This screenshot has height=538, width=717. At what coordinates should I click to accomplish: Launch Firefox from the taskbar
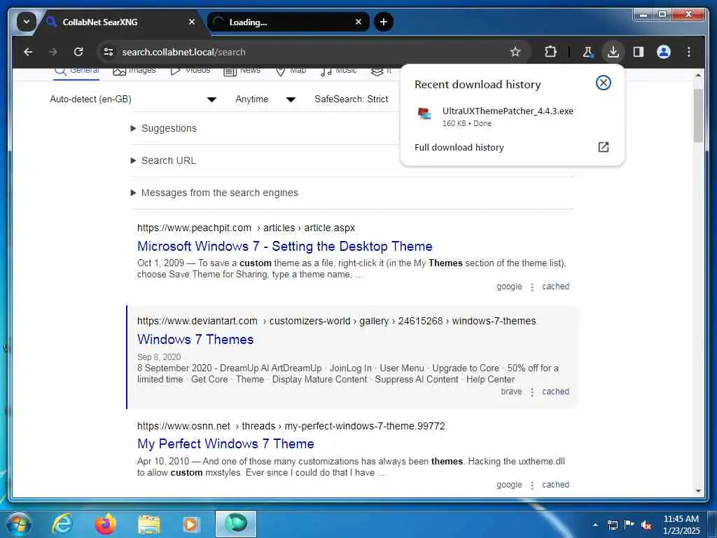point(105,524)
